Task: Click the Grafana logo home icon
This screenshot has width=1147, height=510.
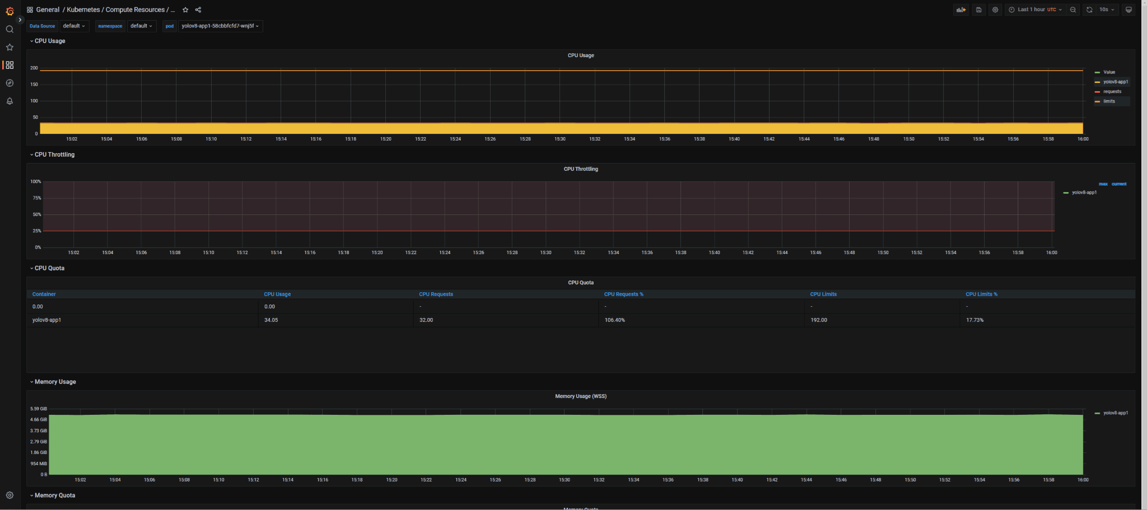Action: click(x=10, y=11)
